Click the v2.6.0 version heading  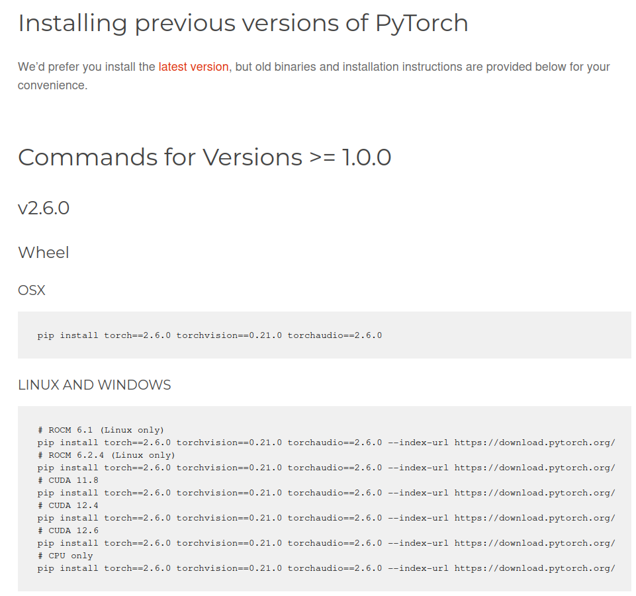pos(44,208)
